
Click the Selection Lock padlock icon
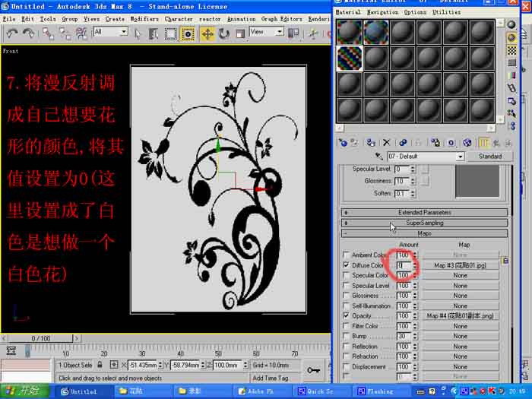coord(100,365)
